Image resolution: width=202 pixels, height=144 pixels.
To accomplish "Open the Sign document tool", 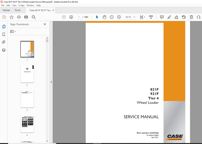I will (x=177, y=17).
